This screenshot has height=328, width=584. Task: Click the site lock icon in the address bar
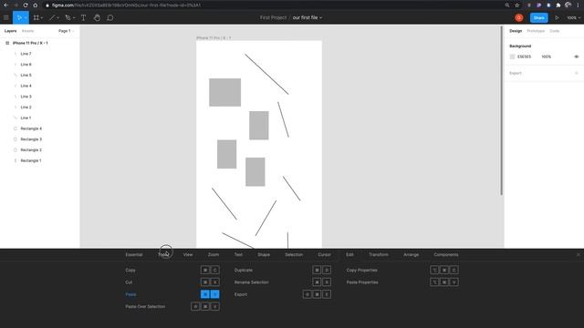point(47,5)
